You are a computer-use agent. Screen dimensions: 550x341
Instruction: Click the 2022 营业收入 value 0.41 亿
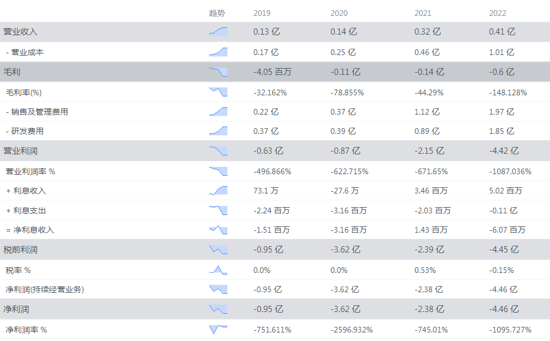502,32
